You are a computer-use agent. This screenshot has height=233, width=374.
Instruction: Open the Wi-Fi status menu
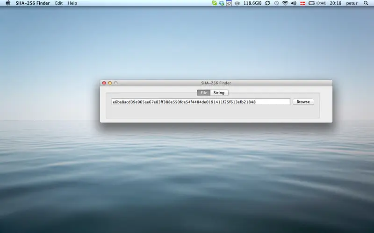tap(285, 3)
